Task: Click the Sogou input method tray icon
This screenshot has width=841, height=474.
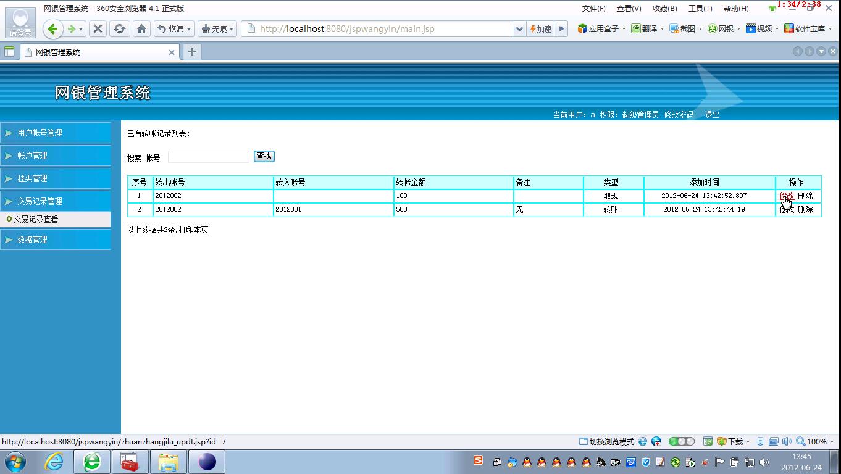Action: 478,460
